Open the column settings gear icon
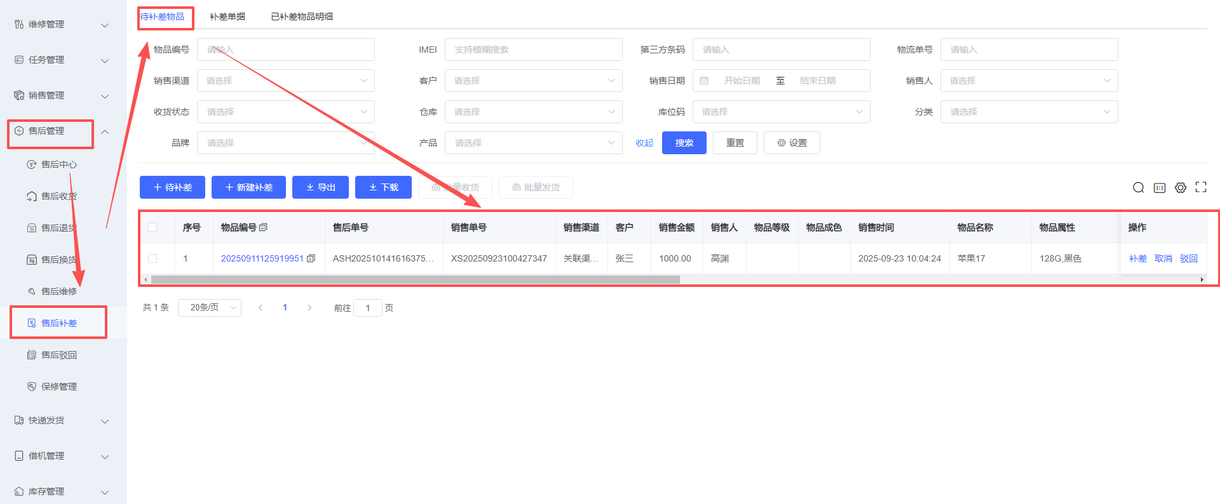This screenshot has height=504, width=1220. pyautogui.click(x=1180, y=187)
